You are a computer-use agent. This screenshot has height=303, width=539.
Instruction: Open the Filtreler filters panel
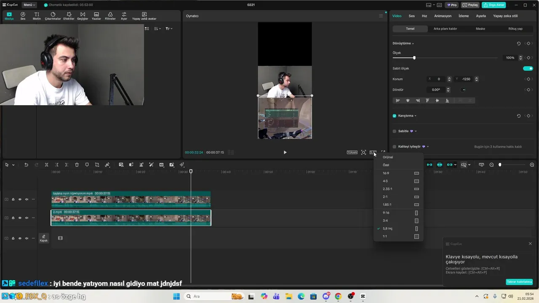(x=110, y=16)
